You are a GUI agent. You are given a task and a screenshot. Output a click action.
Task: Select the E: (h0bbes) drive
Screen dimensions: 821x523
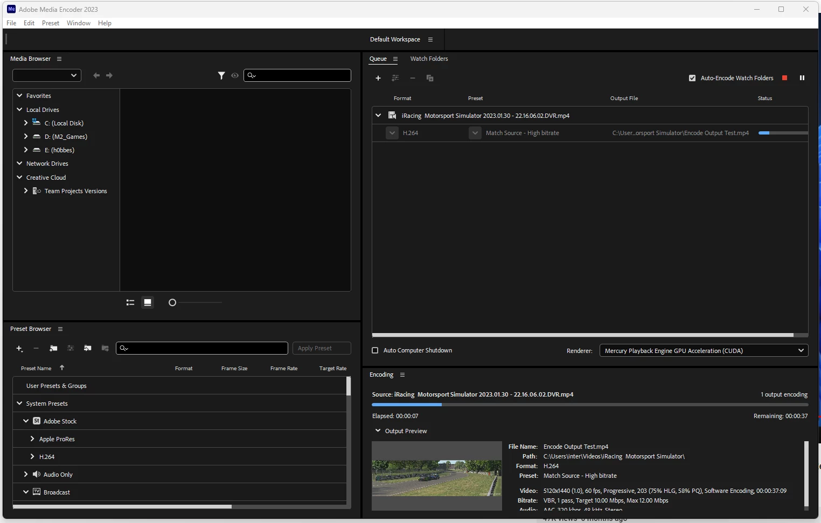tap(59, 150)
